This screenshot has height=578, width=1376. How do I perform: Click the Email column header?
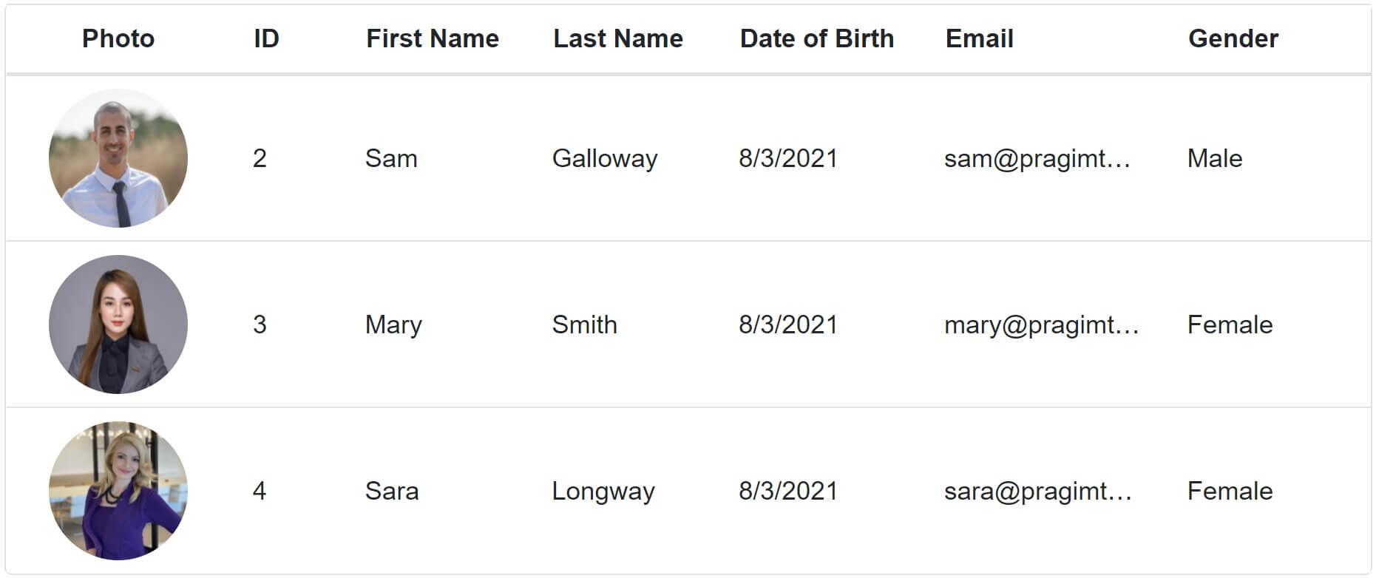(979, 38)
